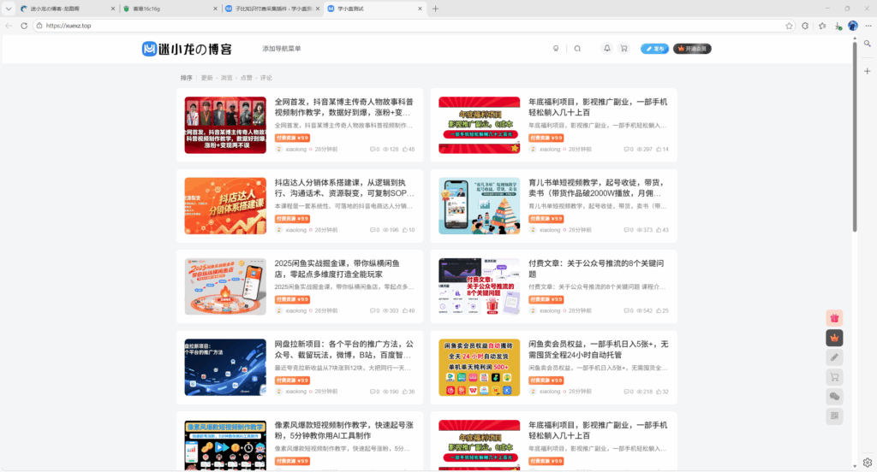Click the Edge sidebar search icon

pyautogui.click(x=868, y=44)
